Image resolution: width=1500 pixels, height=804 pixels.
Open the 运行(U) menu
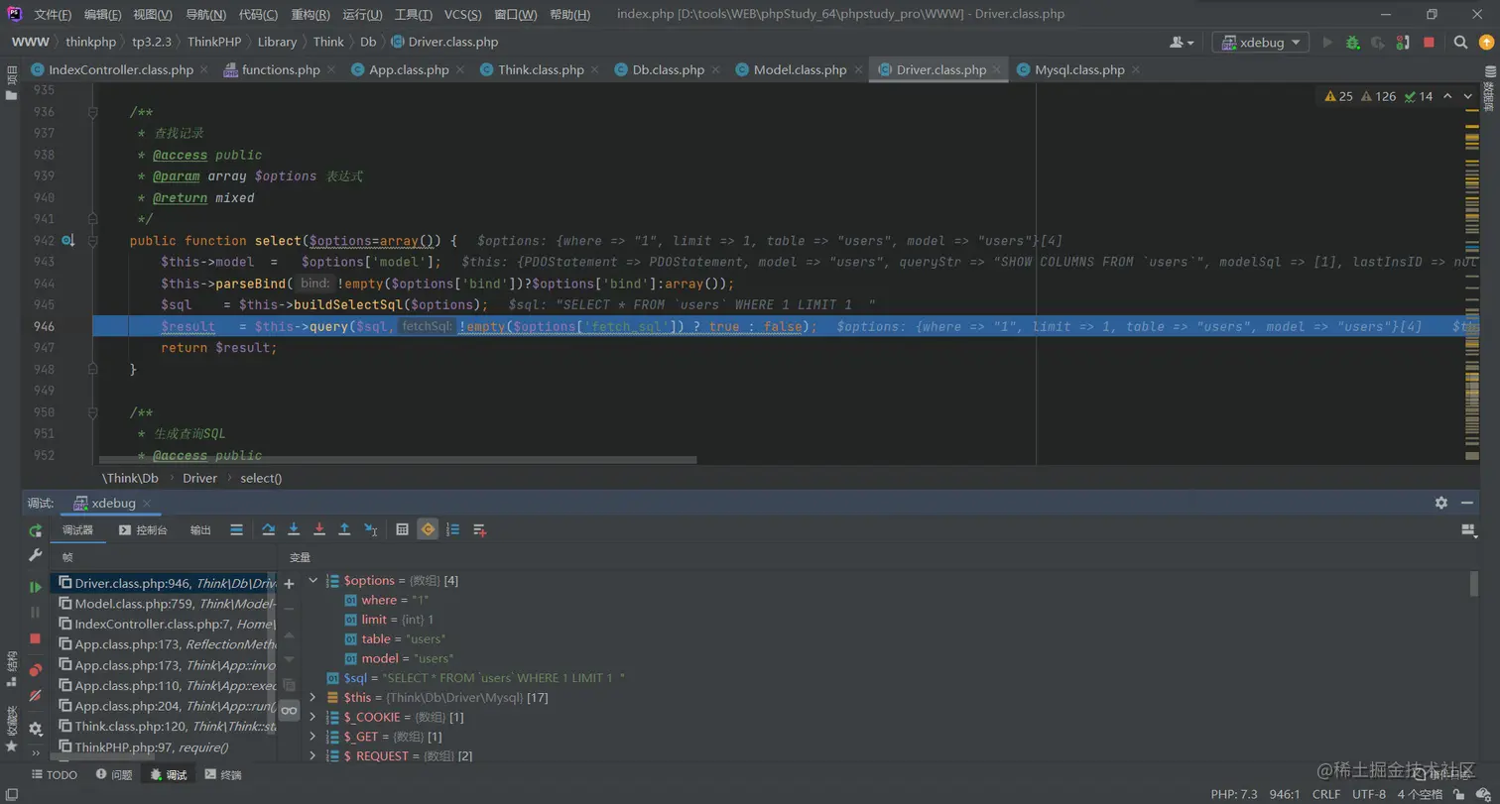point(362,15)
